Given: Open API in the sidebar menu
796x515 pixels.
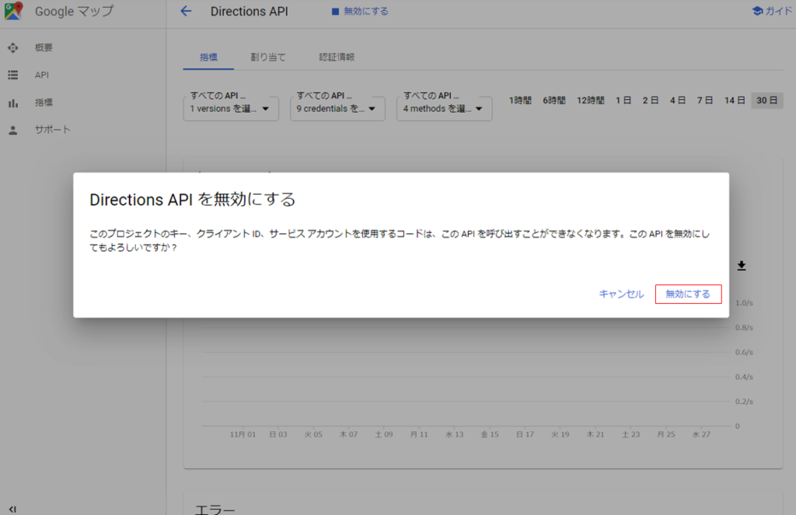Looking at the screenshot, I should point(42,75).
